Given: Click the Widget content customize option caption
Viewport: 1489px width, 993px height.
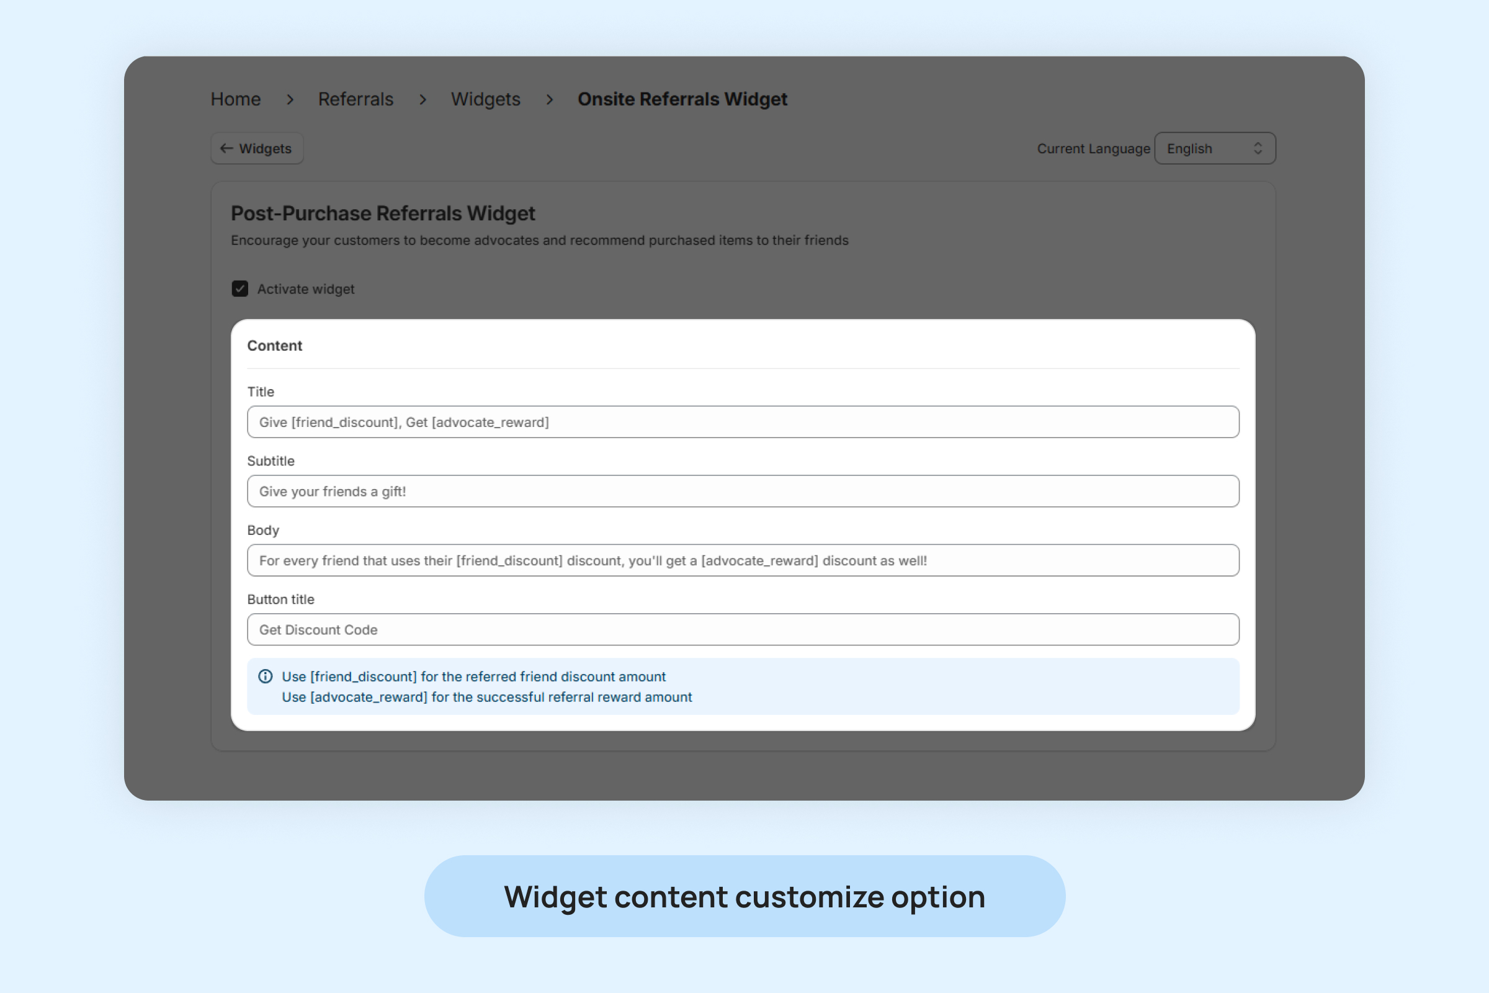Looking at the screenshot, I should (744, 896).
